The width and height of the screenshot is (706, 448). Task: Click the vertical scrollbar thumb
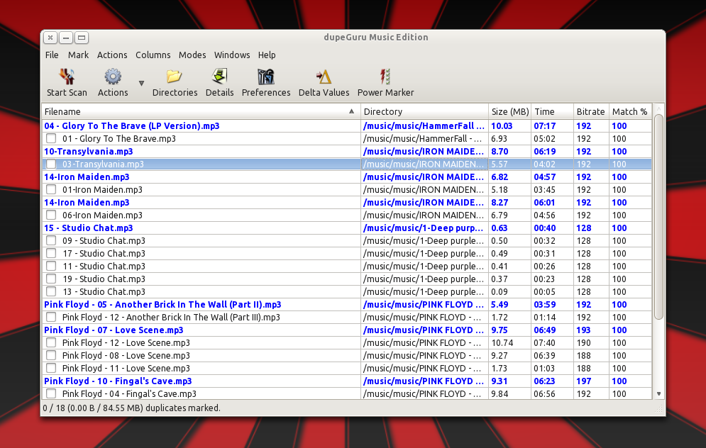click(x=658, y=217)
